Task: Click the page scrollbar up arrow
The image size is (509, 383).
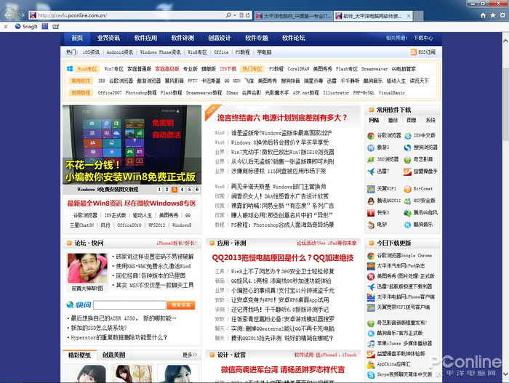Action: tap(505, 41)
